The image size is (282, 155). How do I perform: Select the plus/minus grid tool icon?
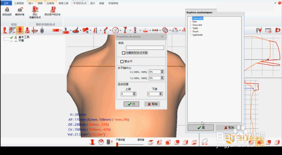coord(12,30)
